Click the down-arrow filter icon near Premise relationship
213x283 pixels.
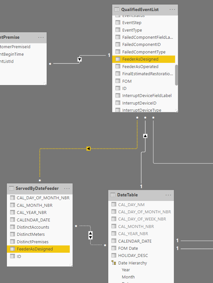point(79,59)
